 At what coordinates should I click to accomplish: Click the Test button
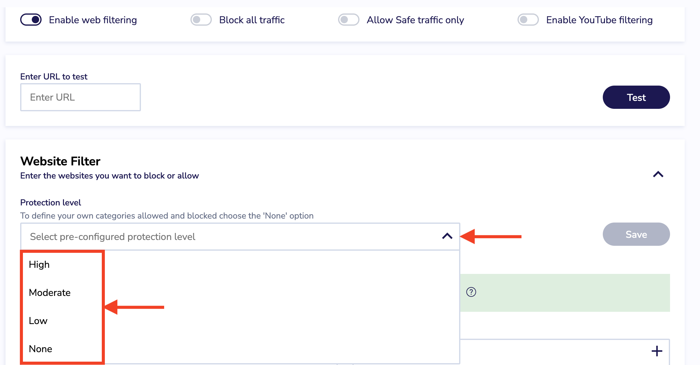(636, 97)
